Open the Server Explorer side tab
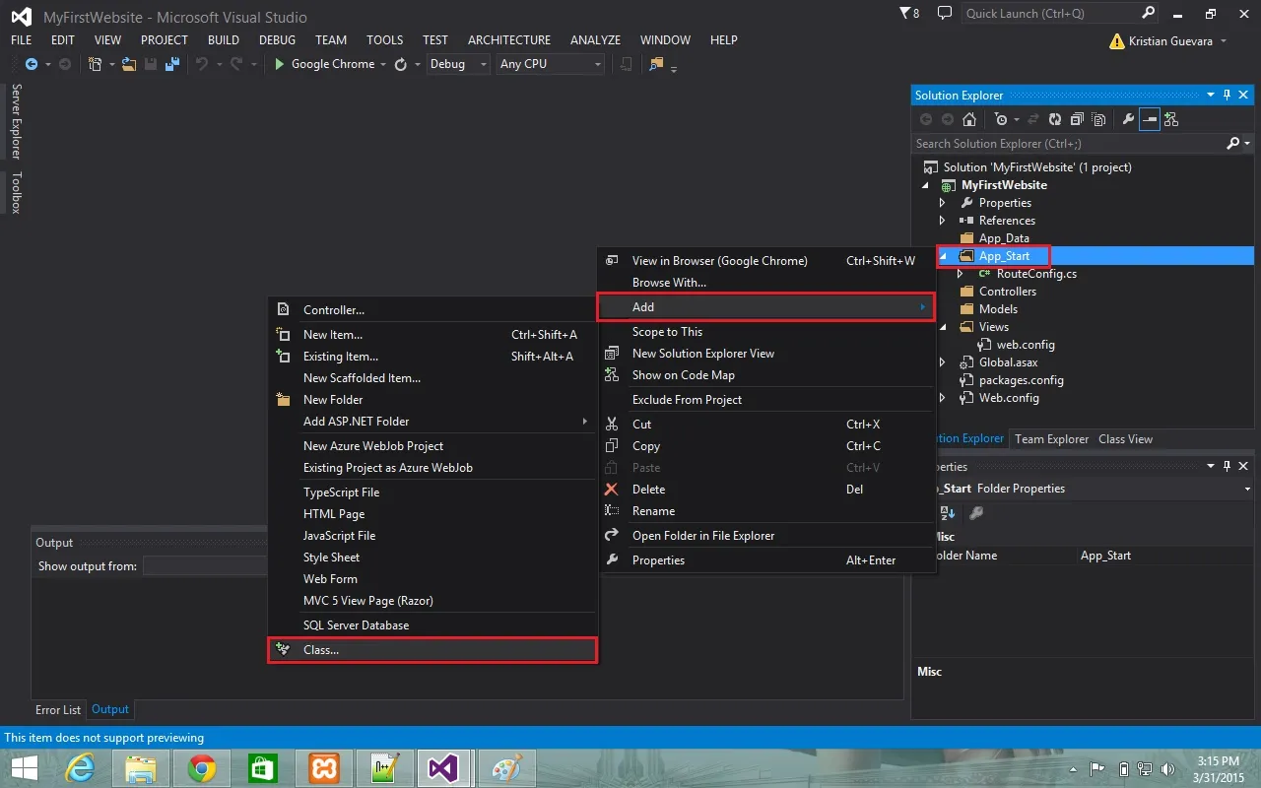Image resolution: width=1261 pixels, height=788 pixels. click(x=16, y=121)
